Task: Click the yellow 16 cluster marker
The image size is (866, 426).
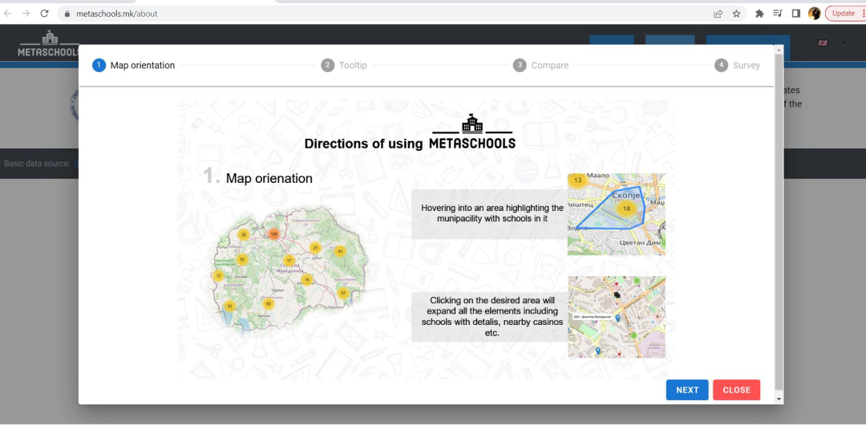Action: point(306,279)
